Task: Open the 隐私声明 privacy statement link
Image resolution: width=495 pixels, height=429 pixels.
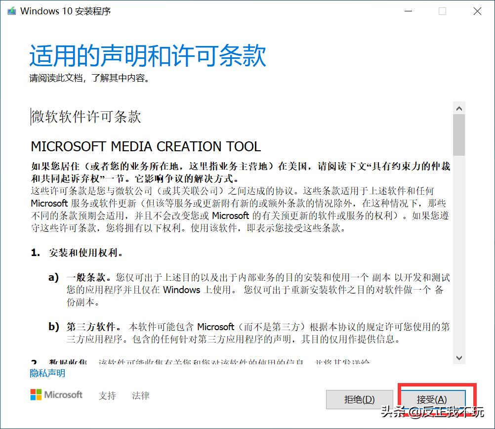Action: tap(46, 374)
